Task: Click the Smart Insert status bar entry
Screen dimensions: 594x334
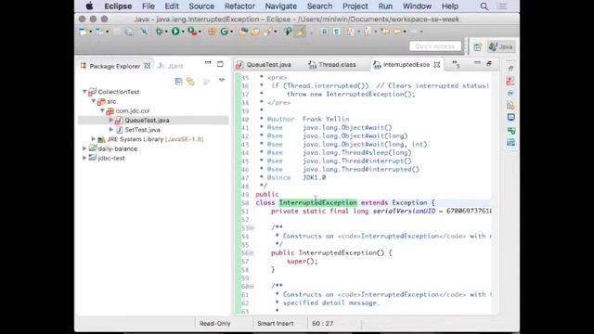Action: point(276,324)
